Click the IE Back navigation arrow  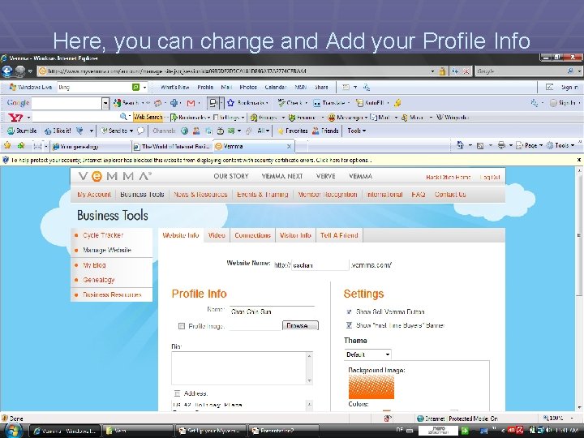[7, 71]
